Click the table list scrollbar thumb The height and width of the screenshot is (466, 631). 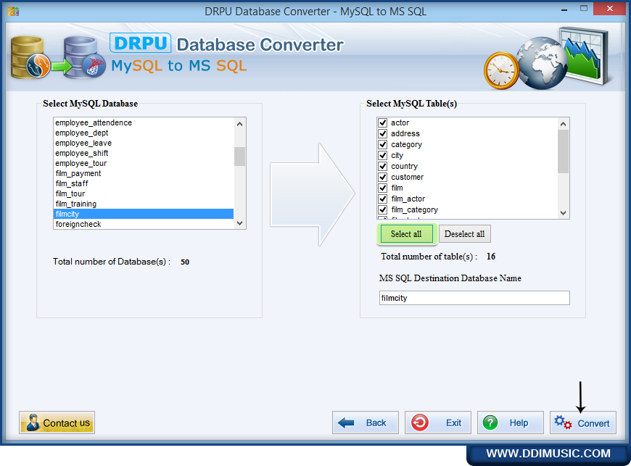point(563,151)
